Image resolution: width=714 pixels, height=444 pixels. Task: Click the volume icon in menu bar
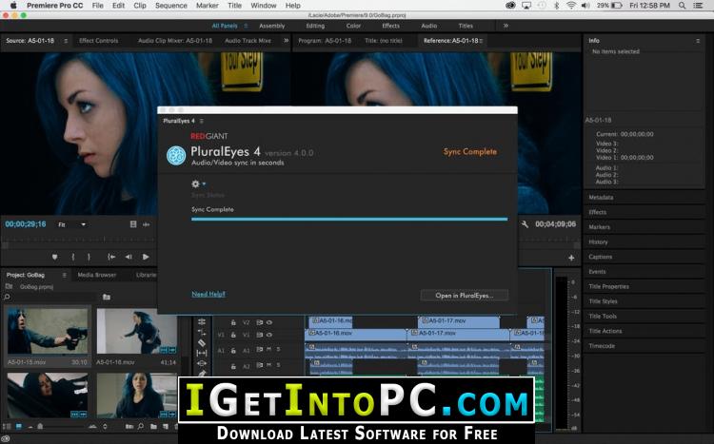click(x=585, y=6)
